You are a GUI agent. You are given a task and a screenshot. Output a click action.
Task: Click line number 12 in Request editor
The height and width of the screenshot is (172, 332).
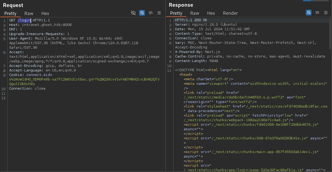[3, 98]
